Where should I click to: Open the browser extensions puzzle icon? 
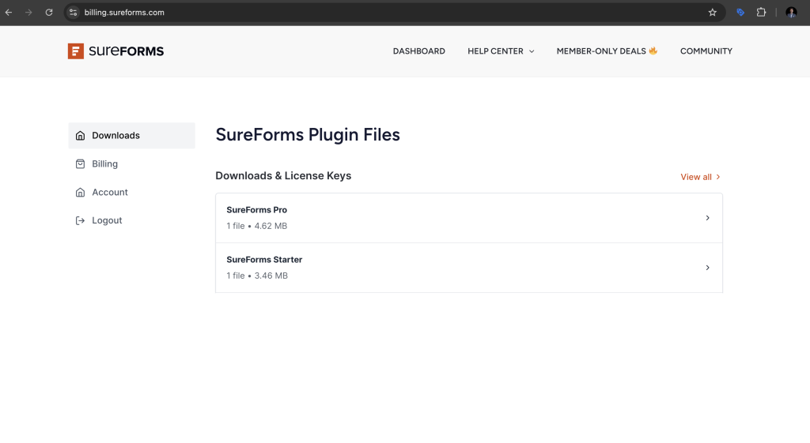761,13
